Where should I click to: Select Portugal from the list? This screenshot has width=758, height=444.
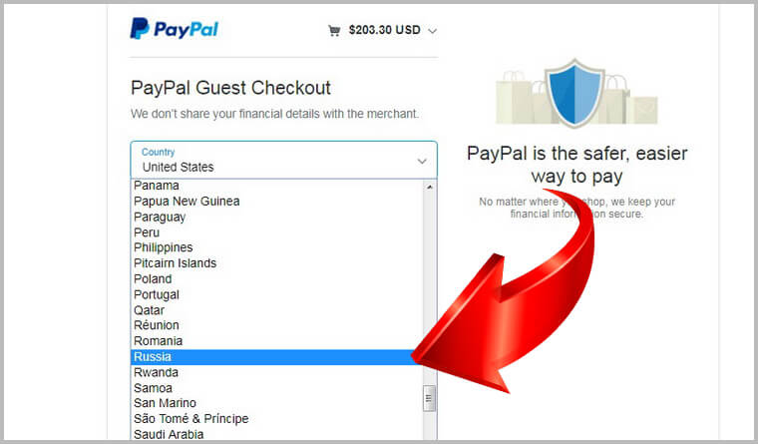pos(276,294)
